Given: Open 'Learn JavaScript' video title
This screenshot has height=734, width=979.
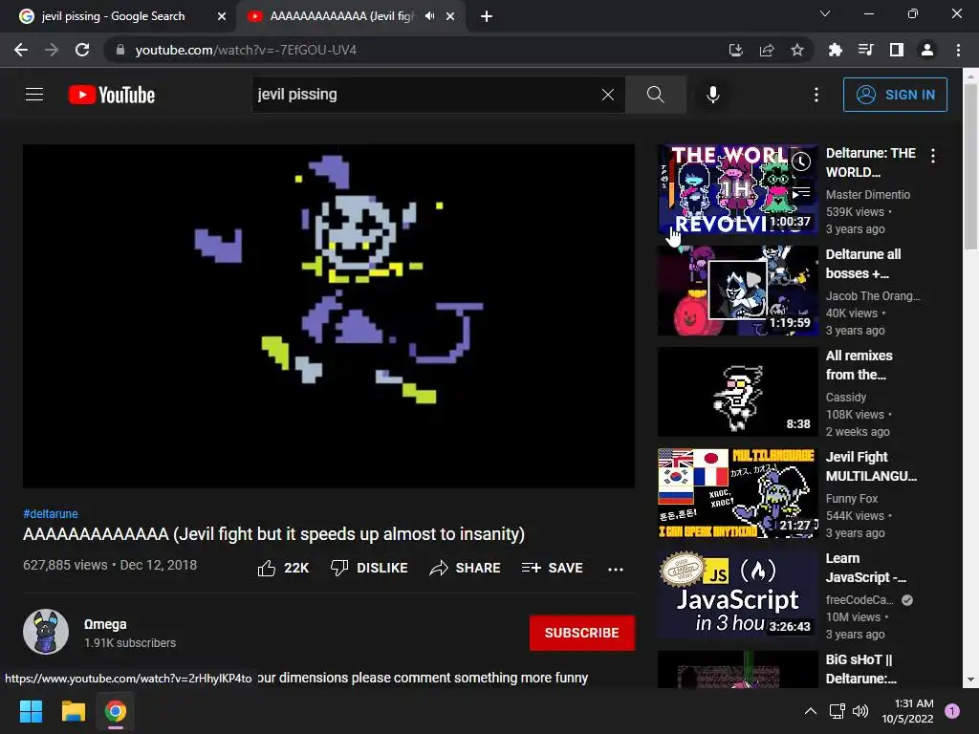Looking at the screenshot, I should [866, 568].
